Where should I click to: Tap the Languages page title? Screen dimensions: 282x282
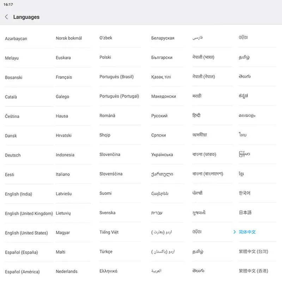pyautogui.click(x=26, y=17)
